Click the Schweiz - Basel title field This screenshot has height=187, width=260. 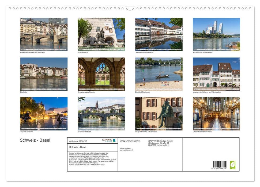click(x=78, y=147)
